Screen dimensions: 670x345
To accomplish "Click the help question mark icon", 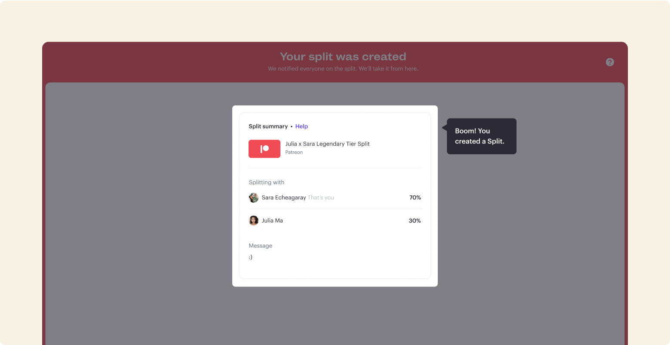I will 610,62.
